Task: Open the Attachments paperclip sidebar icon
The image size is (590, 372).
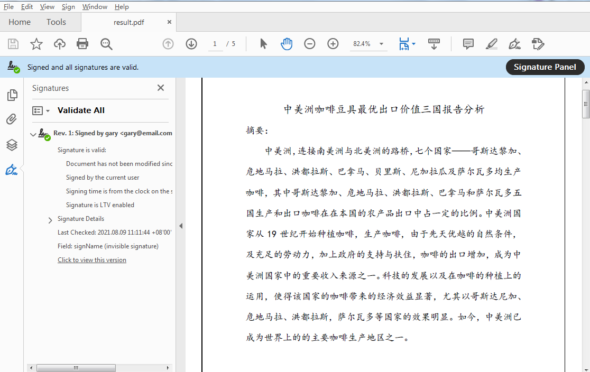Action: (x=12, y=119)
